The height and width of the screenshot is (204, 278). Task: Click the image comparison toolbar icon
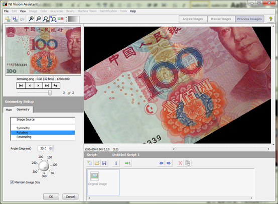coord(60,19)
